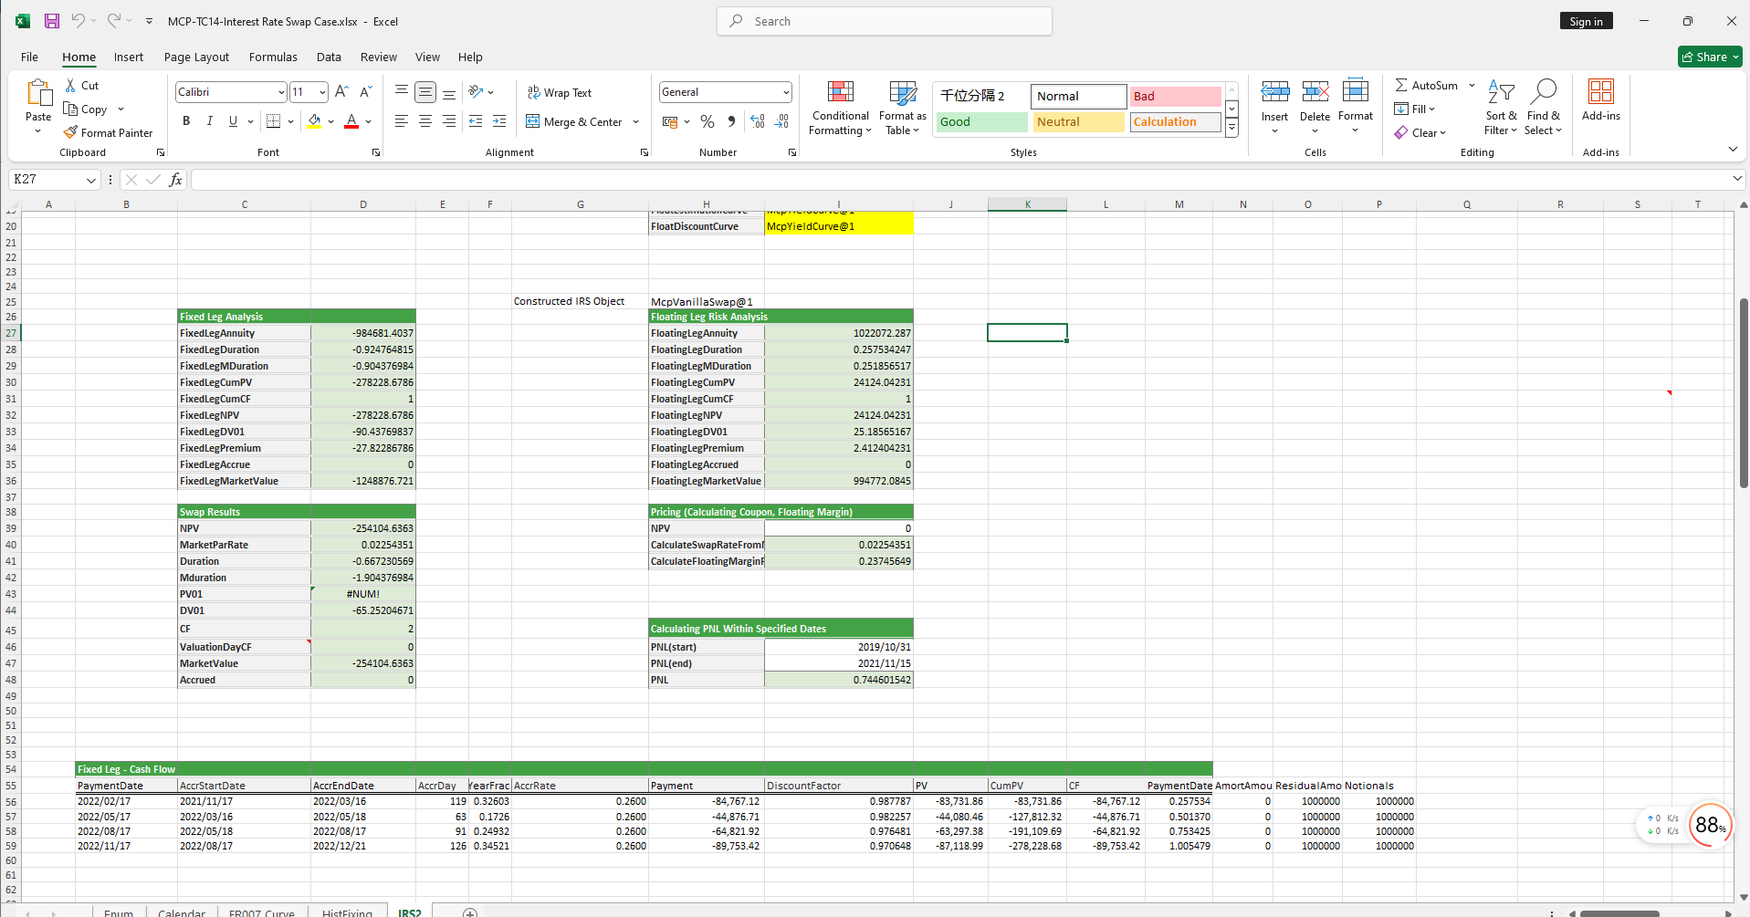Click Format cells icon
The width and height of the screenshot is (1750, 917).
(1356, 92)
